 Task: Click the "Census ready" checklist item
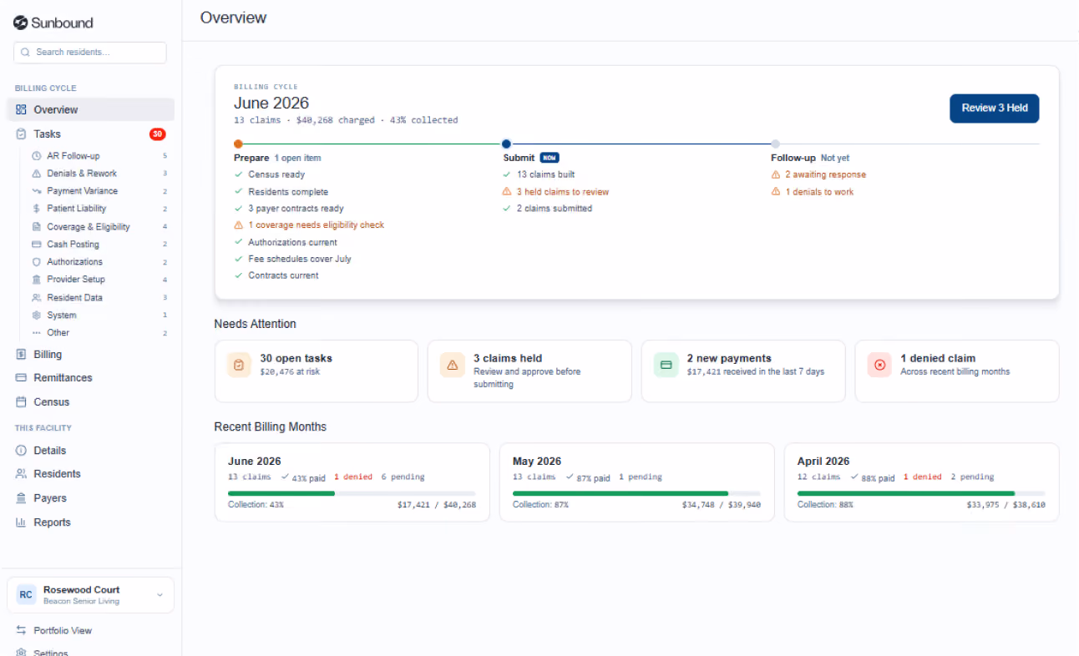[x=276, y=175]
